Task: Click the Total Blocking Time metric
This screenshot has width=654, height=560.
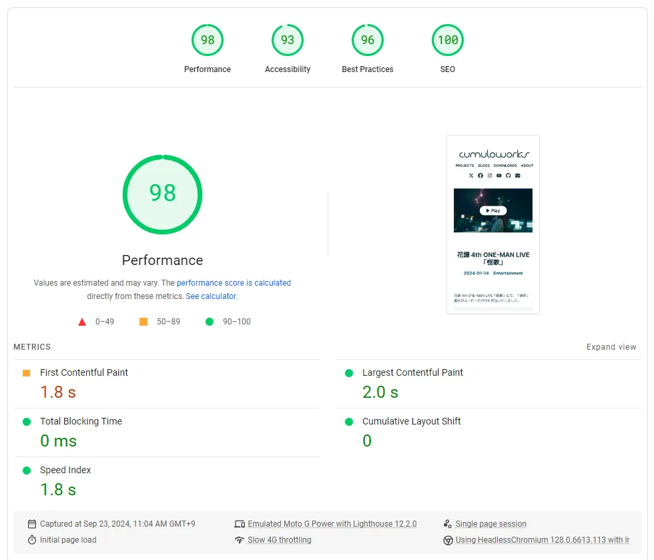Action: tap(80, 421)
